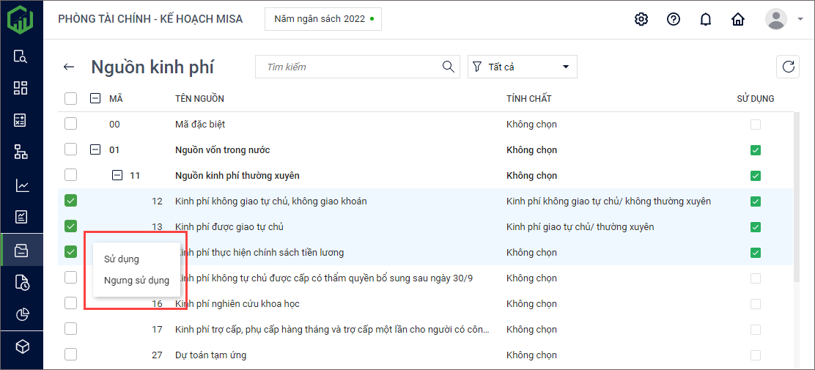
Task: Click the refresh button in list header
Action: pos(789,67)
